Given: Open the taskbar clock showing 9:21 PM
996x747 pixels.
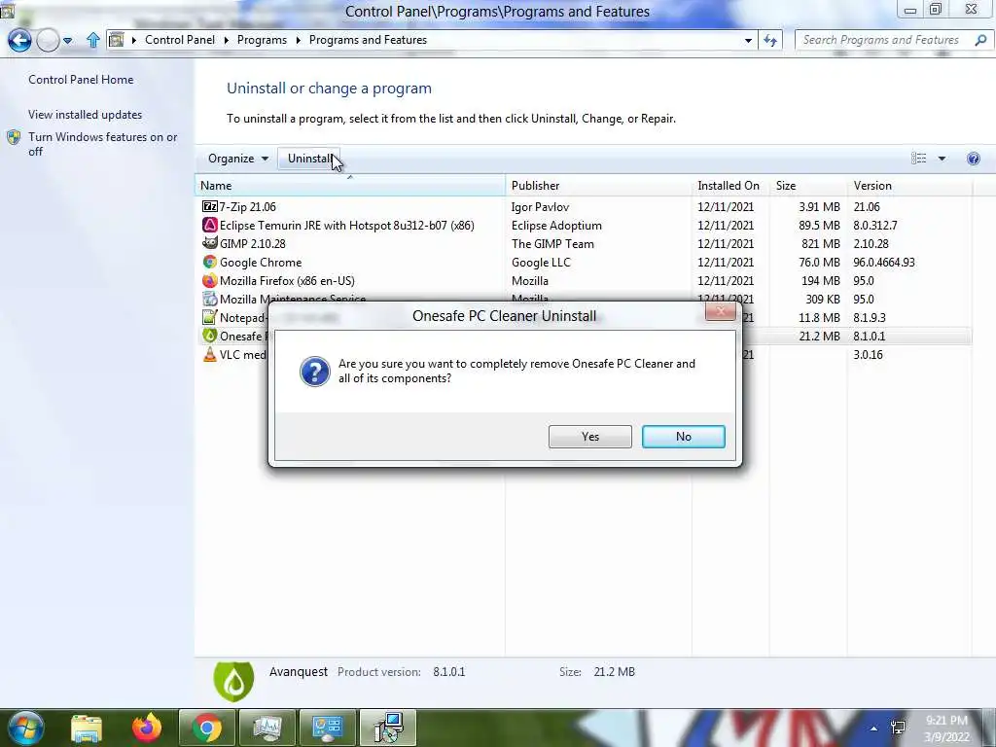Looking at the screenshot, I should (x=946, y=729).
